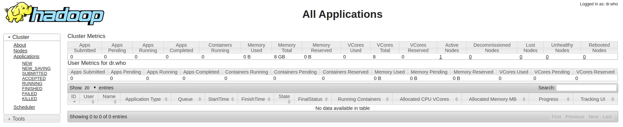
Task: Filter applications by FINISHED state
Action: pyautogui.click(x=32, y=88)
